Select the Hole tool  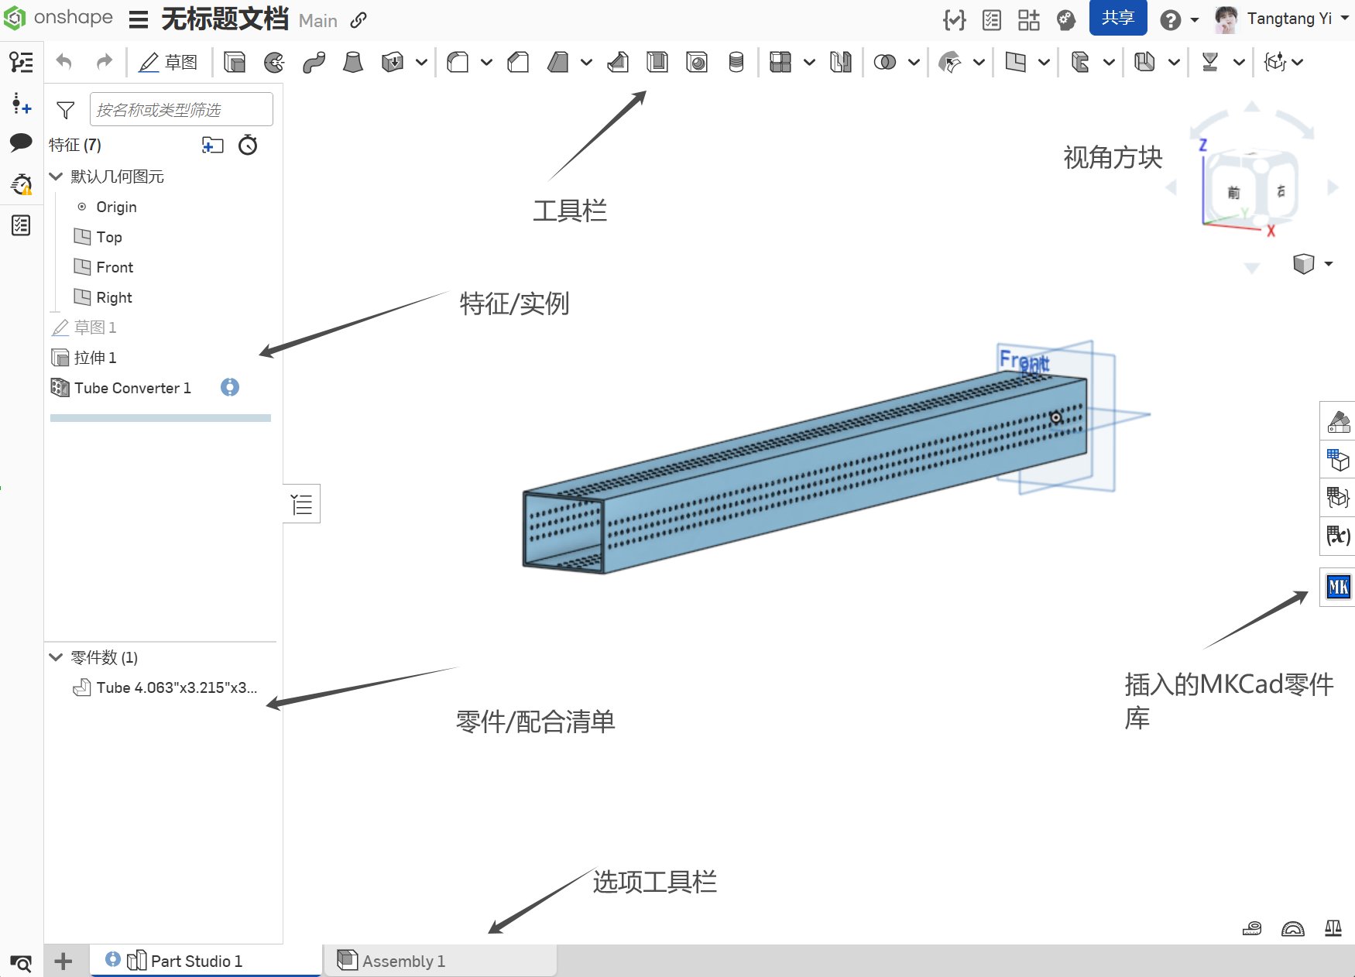click(697, 62)
